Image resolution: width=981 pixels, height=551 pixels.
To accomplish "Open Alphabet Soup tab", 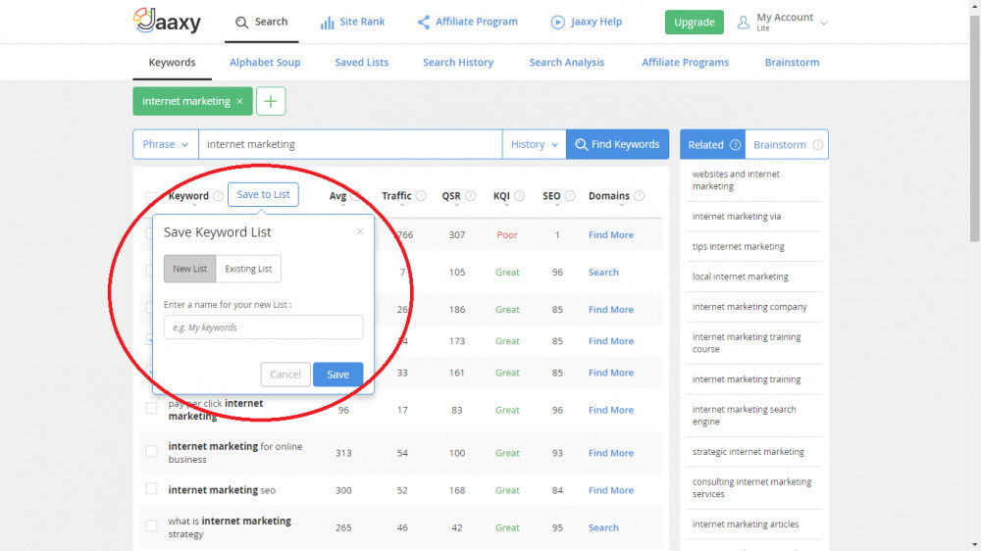I will [265, 62].
